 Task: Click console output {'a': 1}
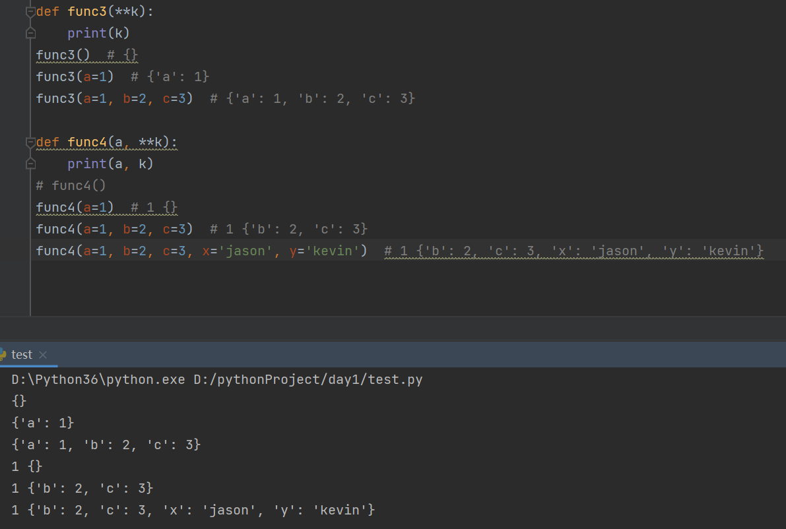[x=43, y=423]
